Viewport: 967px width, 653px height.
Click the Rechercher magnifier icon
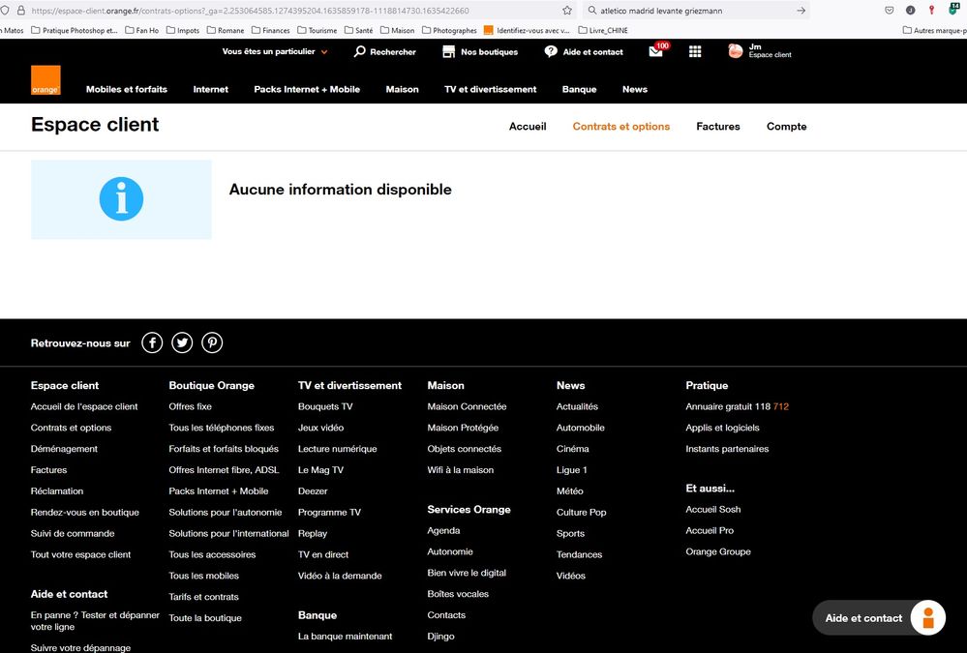pyautogui.click(x=360, y=51)
